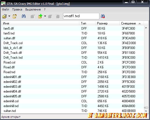Sort the list by the Размер column
Viewport: 150px width, 120px height.
tap(107, 23)
